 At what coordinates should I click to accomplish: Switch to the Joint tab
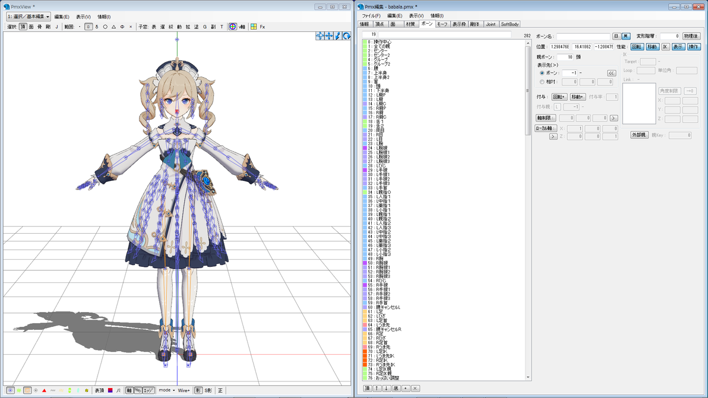coord(491,24)
